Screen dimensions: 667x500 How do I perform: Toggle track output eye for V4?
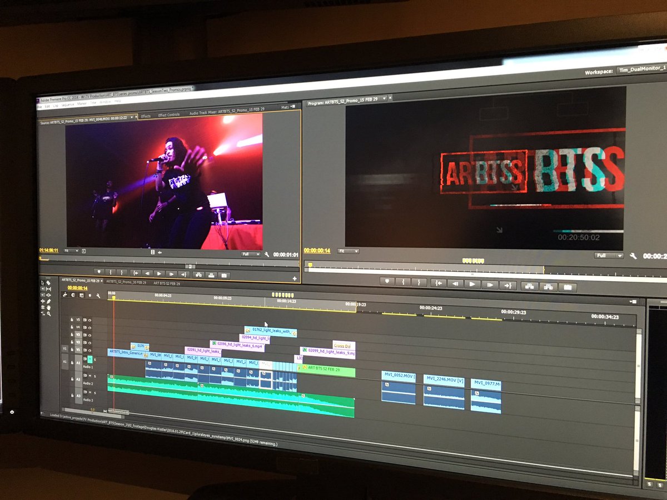point(89,327)
